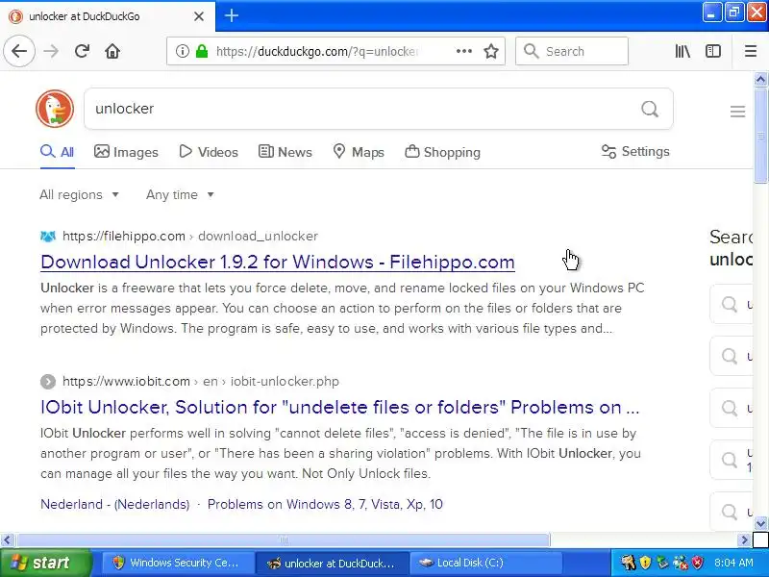Open the Firefox home page
The width and height of the screenshot is (769, 577).
112,51
